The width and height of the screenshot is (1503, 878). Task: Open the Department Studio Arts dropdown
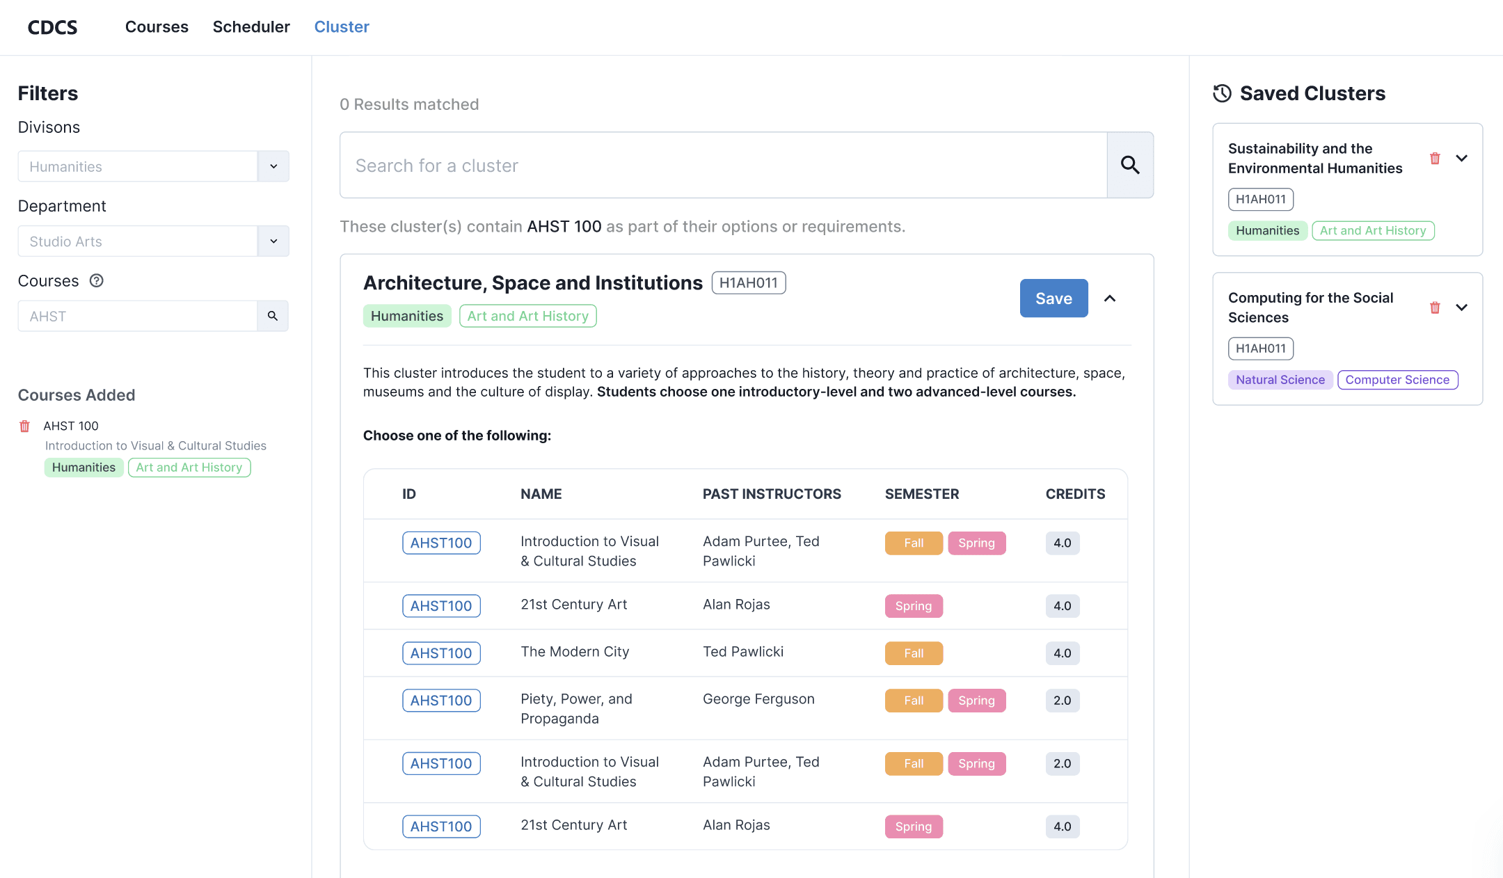tap(273, 241)
